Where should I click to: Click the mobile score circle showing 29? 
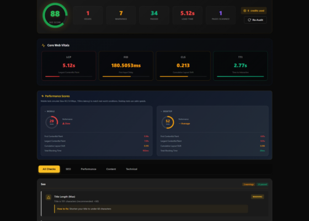pos(52,122)
